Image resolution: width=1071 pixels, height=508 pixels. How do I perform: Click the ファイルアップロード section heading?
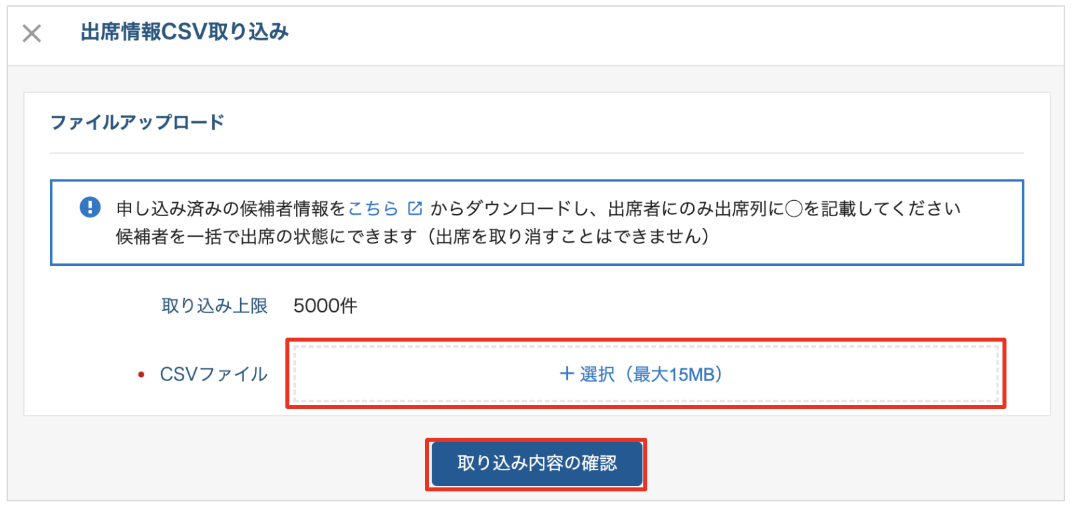click(x=138, y=122)
